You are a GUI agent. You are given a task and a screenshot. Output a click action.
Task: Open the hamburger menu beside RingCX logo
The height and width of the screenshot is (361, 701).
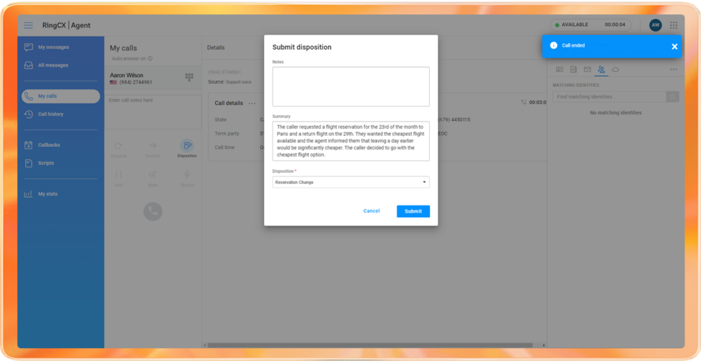pyautogui.click(x=28, y=25)
